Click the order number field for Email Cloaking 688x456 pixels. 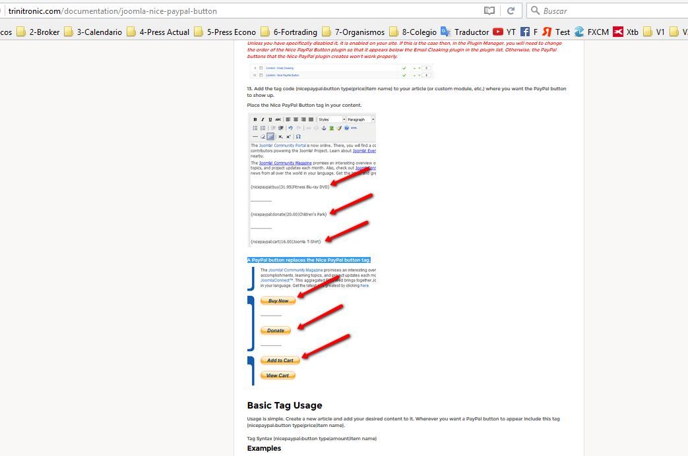(427, 68)
